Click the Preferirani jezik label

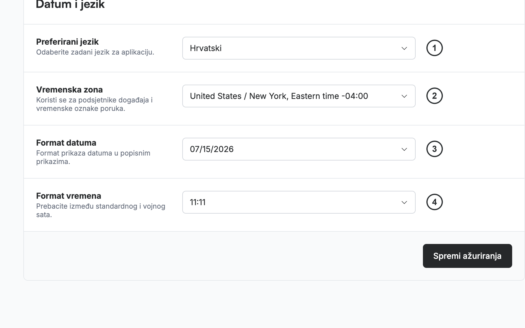tap(67, 42)
